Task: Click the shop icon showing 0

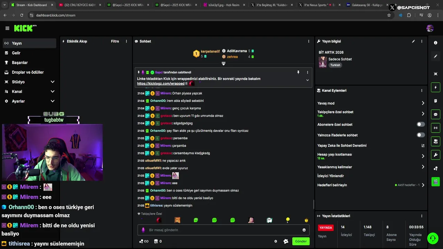Action: pos(158,241)
